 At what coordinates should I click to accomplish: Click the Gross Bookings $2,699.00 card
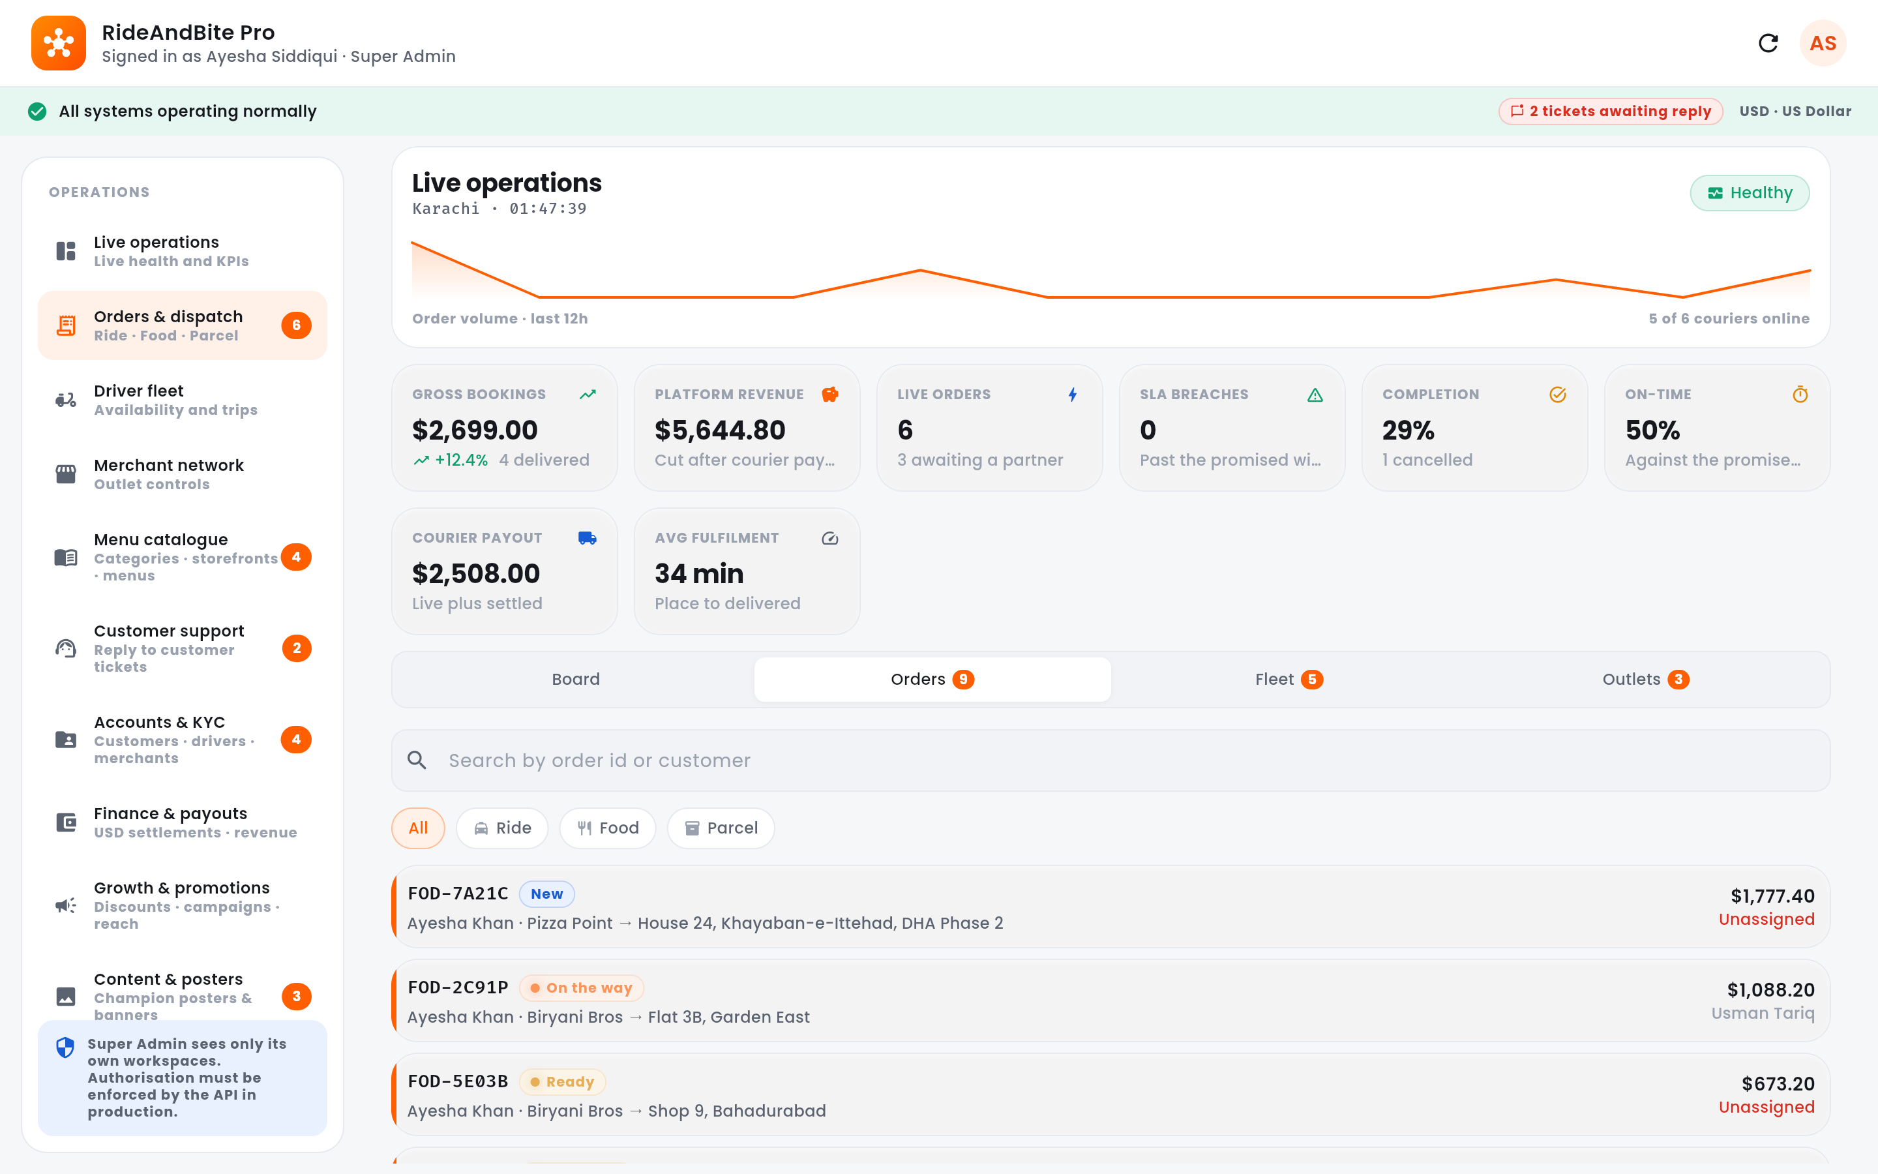coord(505,428)
